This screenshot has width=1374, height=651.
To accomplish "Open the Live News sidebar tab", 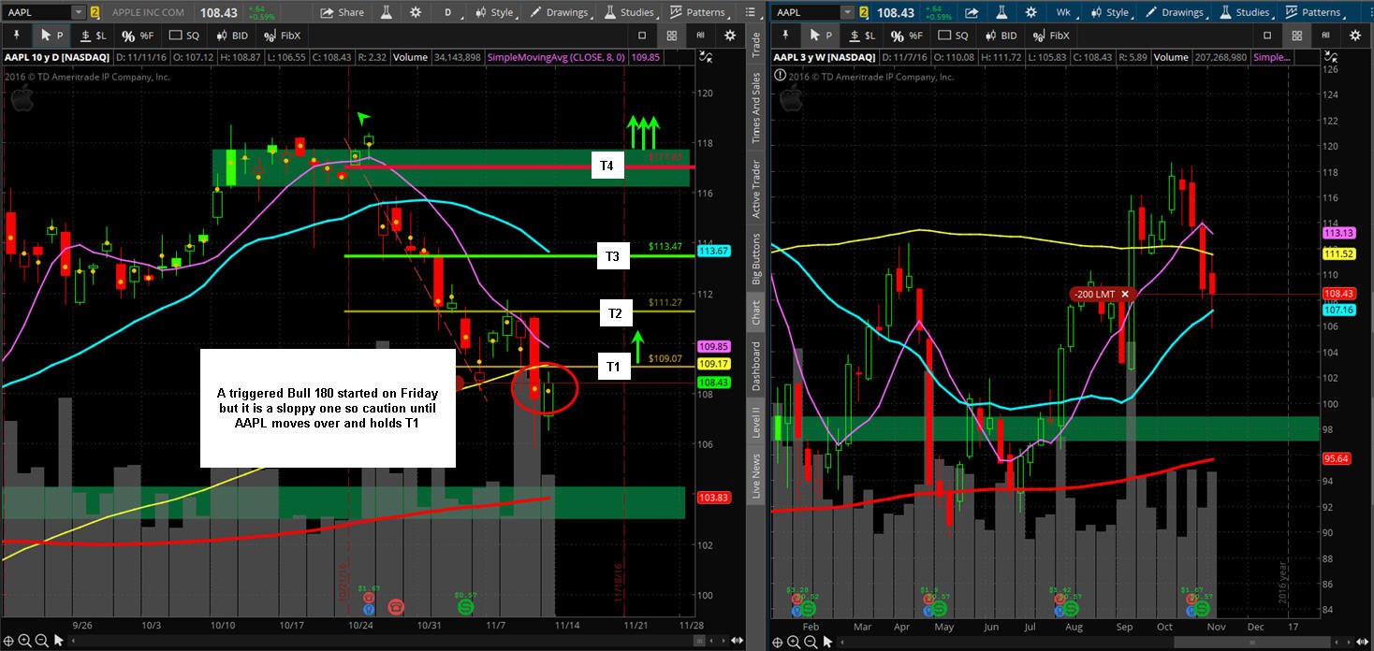I will point(756,476).
